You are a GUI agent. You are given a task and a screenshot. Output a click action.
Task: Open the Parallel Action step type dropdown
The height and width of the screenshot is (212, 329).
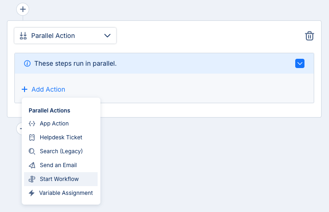65,36
